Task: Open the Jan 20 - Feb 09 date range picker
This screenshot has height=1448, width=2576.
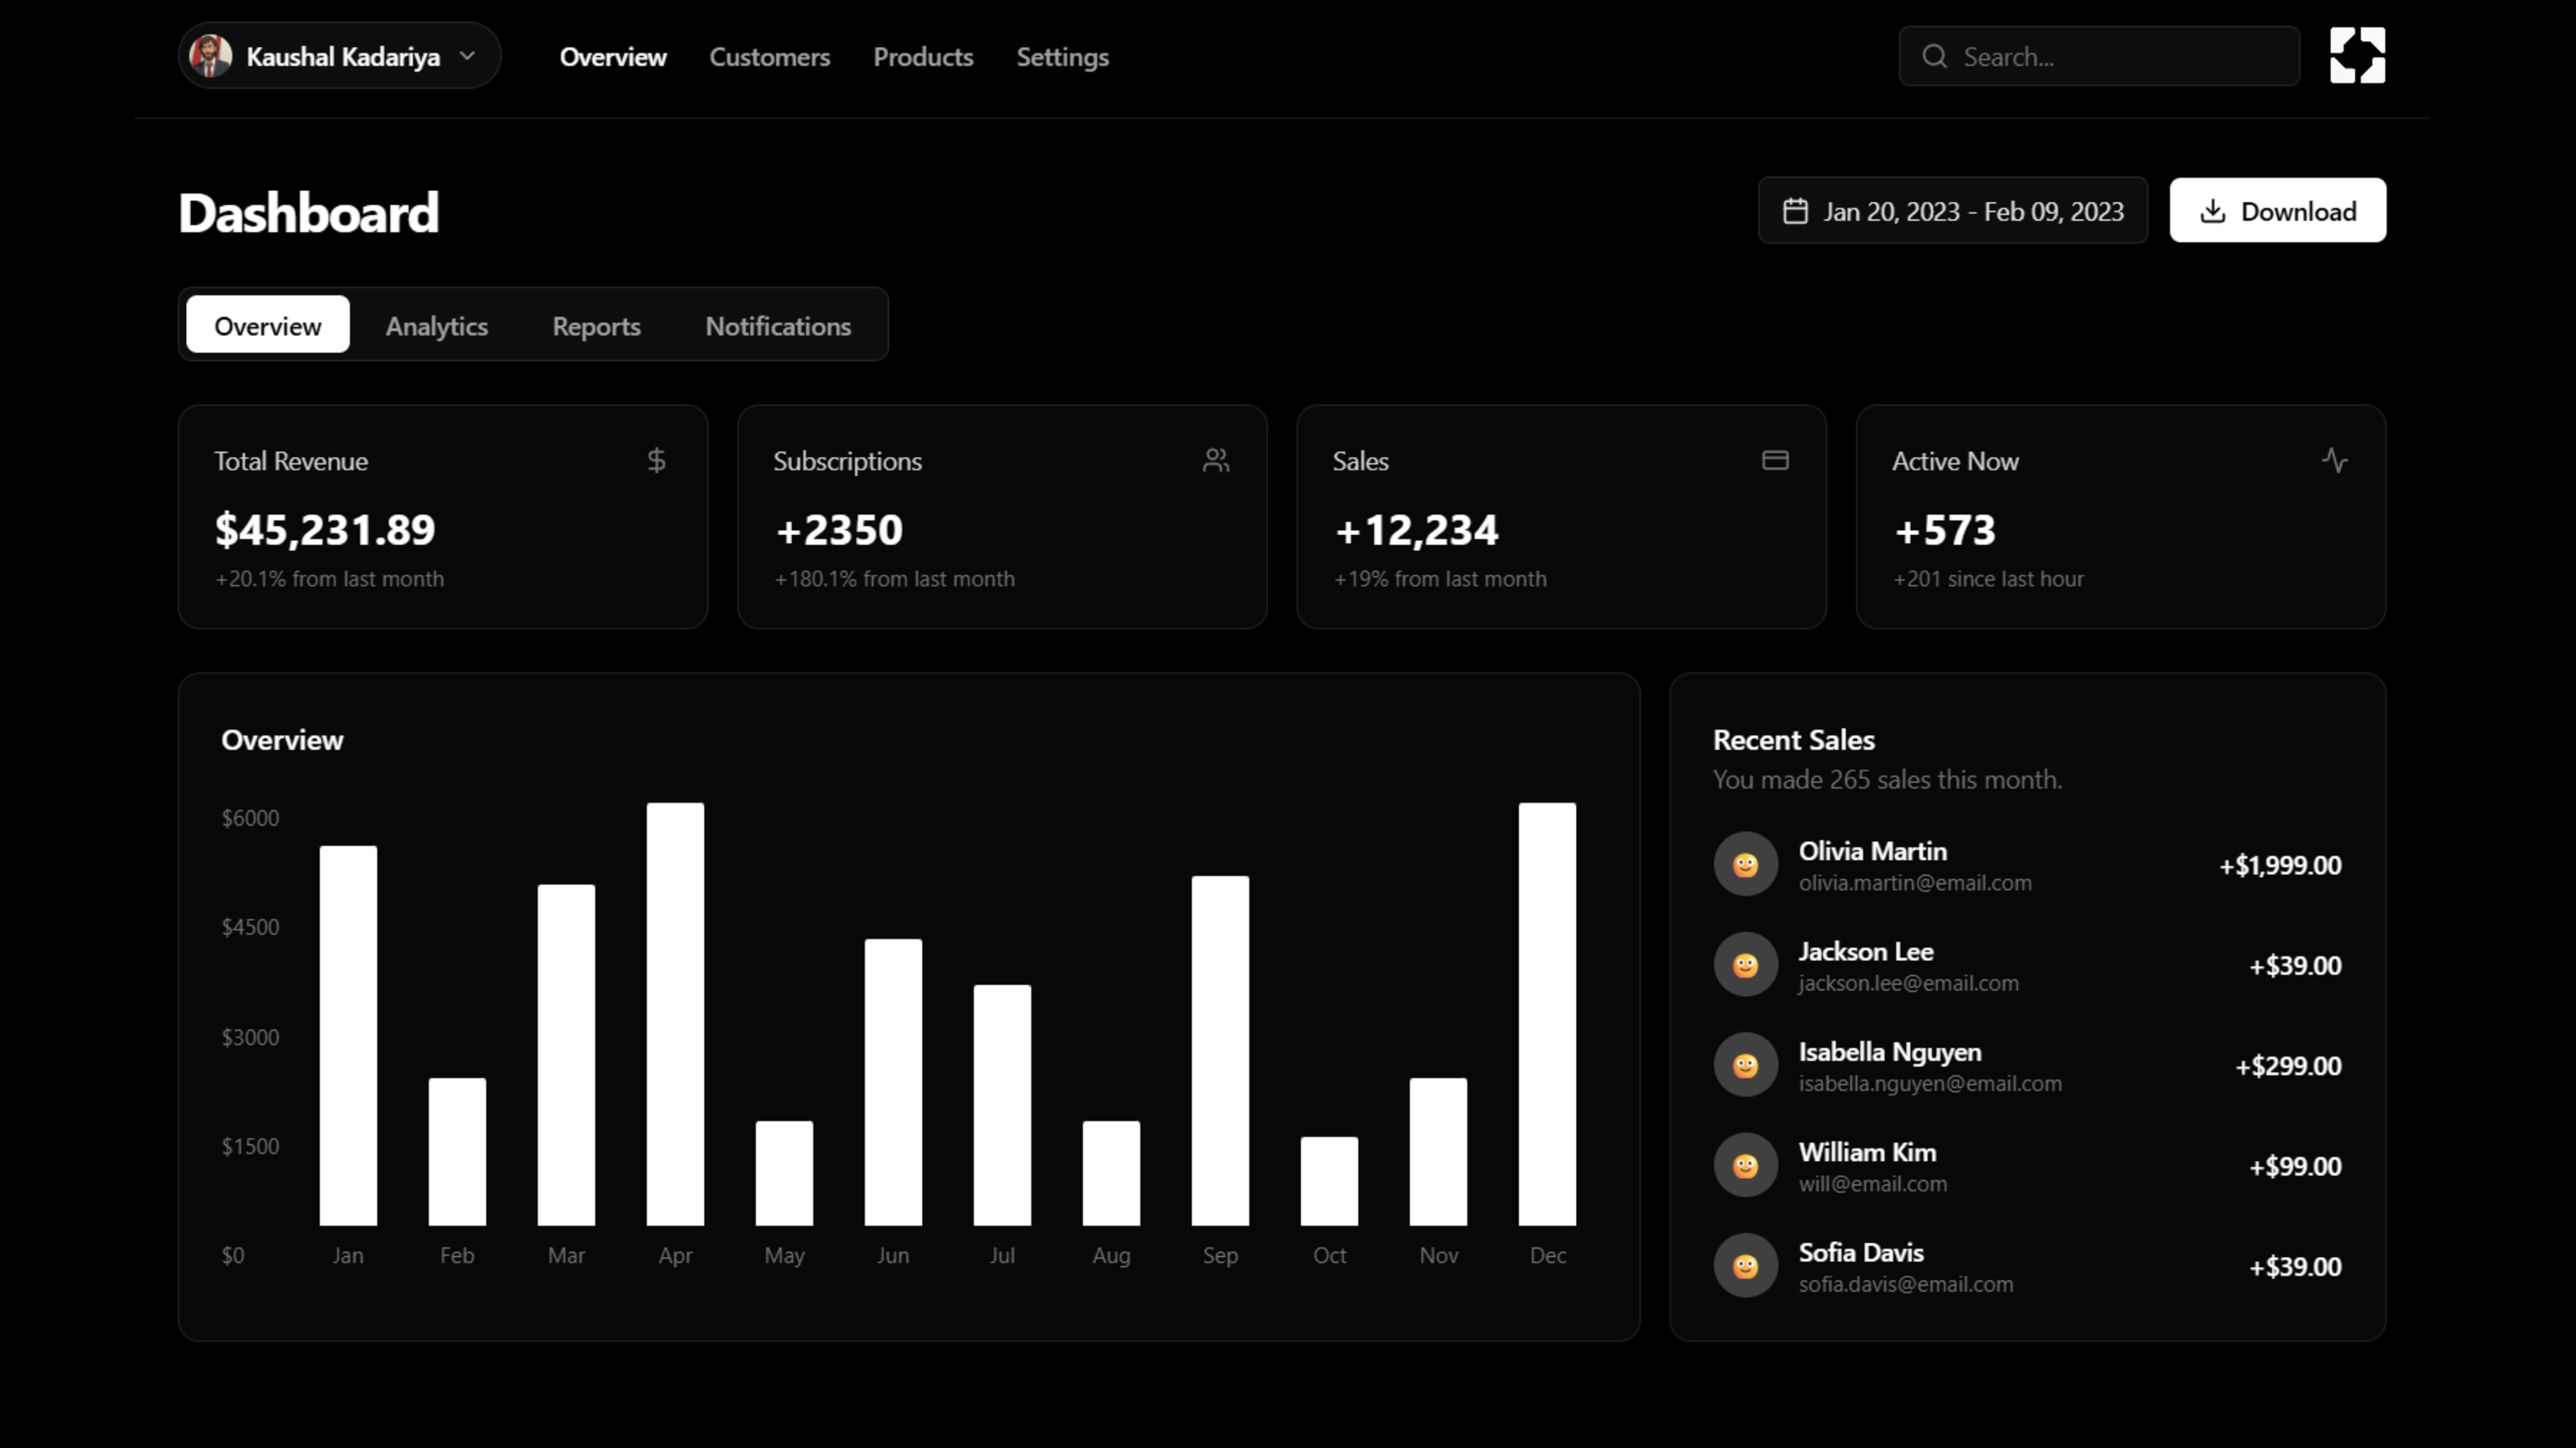Action: click(1952, 211)
